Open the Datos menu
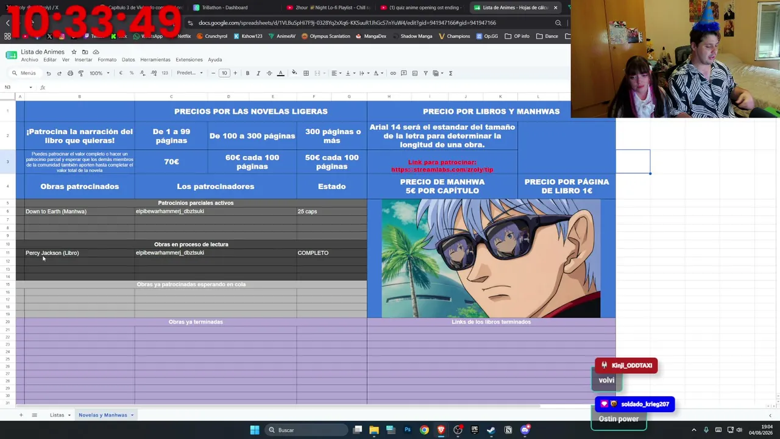 [128, 60]
